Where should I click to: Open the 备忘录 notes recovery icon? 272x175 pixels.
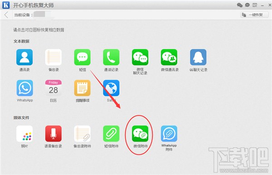(53, 57)
